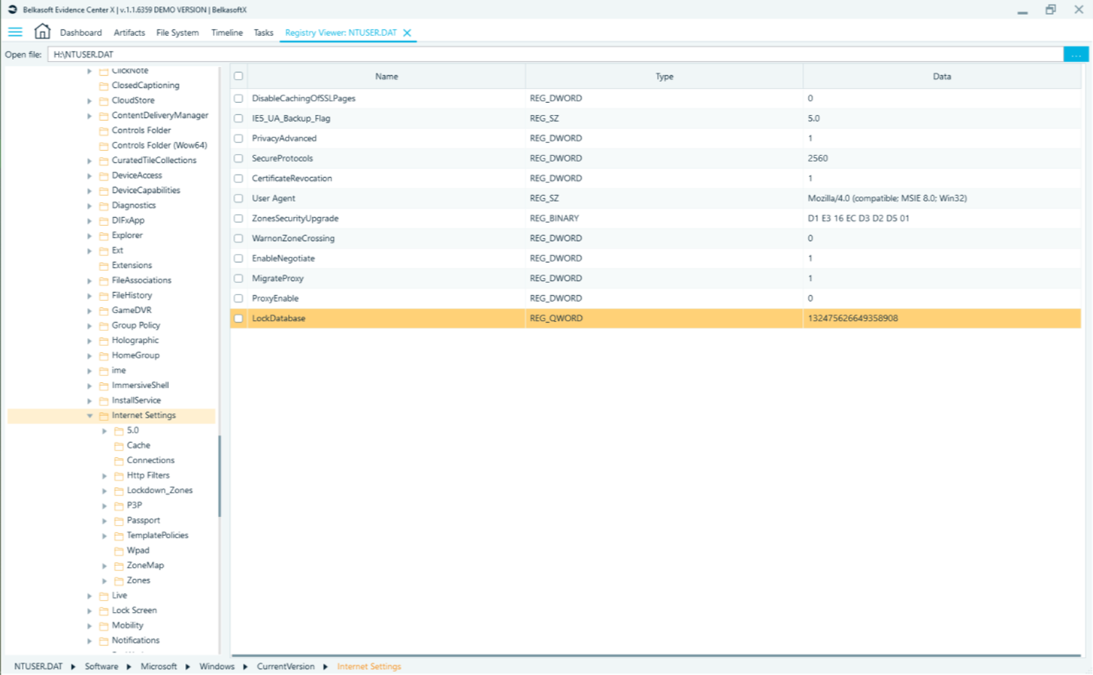Check the DisableCachingOfSSLPages row checkbox
1093x675 pixels.
click(238, 98)
